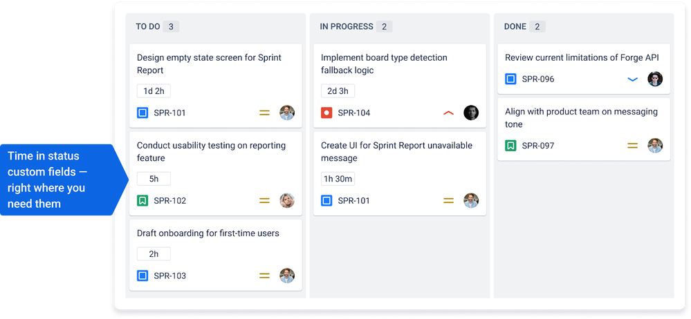Click the assignee avatar on SPR-102
Screen dimensions: 691x319
pyautogui.click(x=287, y=201)
